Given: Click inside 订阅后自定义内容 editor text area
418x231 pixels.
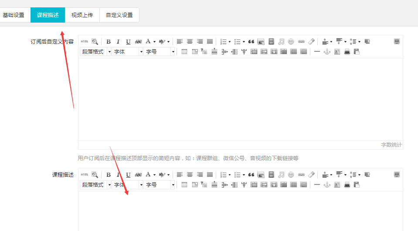Looking at the screenshot, I should tap(241, 99).
